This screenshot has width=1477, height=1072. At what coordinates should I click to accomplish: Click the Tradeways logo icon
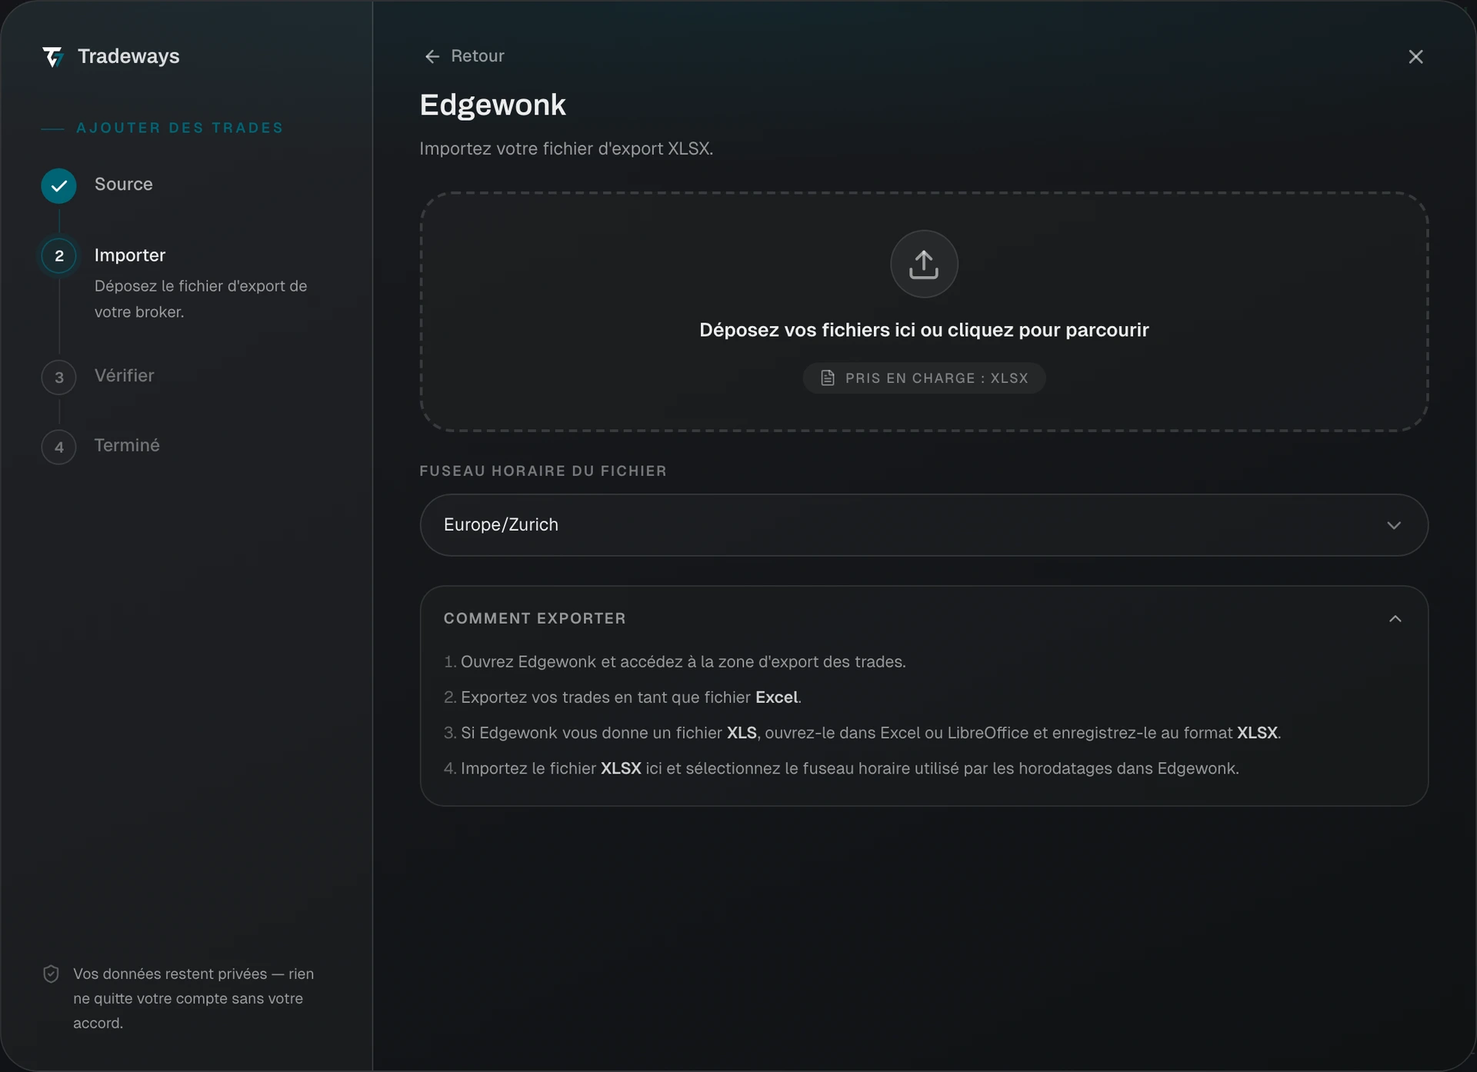[x=52, y=56]
